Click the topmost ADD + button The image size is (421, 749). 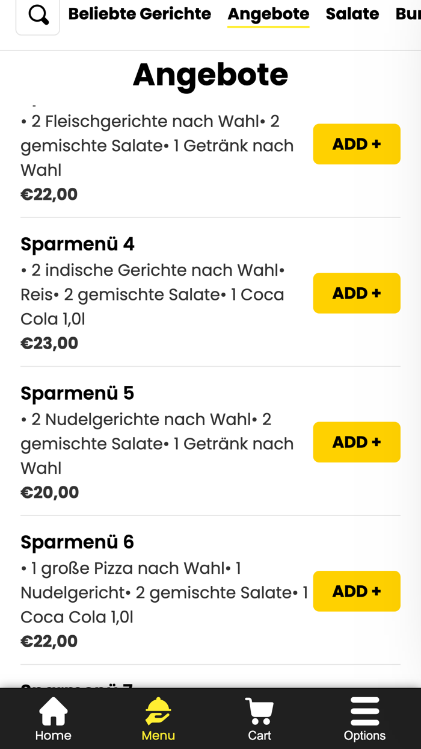coord(357,144)
